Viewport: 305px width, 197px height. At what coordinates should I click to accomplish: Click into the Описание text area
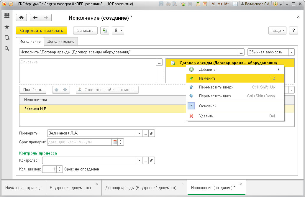point(88,71)
